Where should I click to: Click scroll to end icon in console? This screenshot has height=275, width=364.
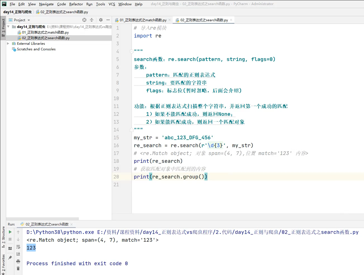click(18, 254)
